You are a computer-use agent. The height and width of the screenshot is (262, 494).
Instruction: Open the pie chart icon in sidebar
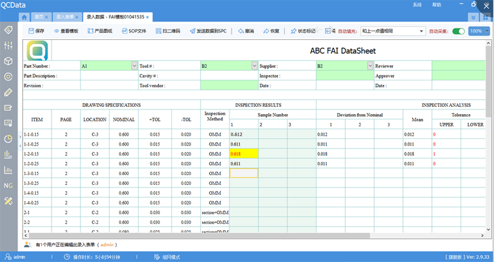[x=8, y=138]
